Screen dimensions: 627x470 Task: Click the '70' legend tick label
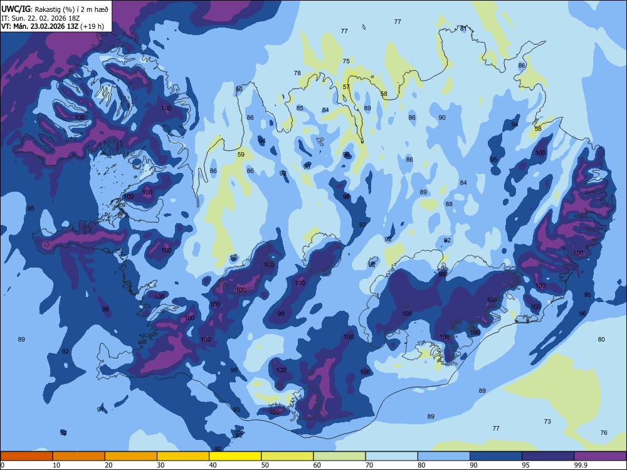point(369,465)
